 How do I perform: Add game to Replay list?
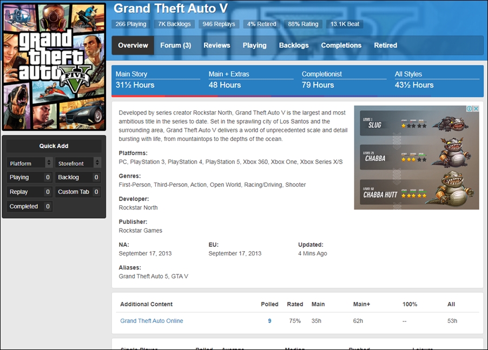click(30, 192)
